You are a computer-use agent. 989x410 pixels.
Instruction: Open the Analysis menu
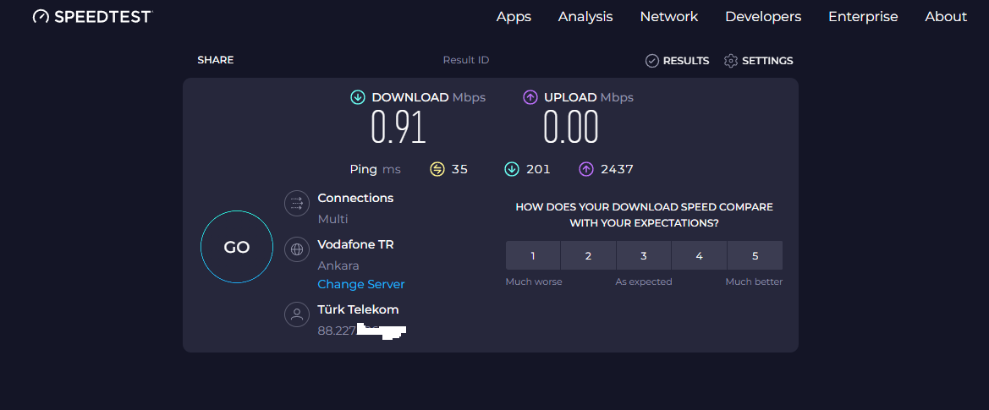(x=585, y=16)
